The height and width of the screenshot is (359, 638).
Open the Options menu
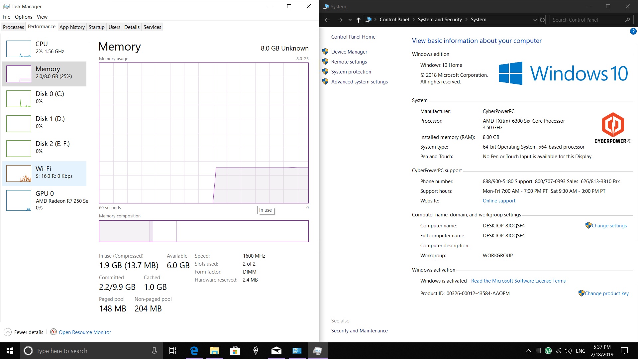pyautogui.click(x=23, y=17)
